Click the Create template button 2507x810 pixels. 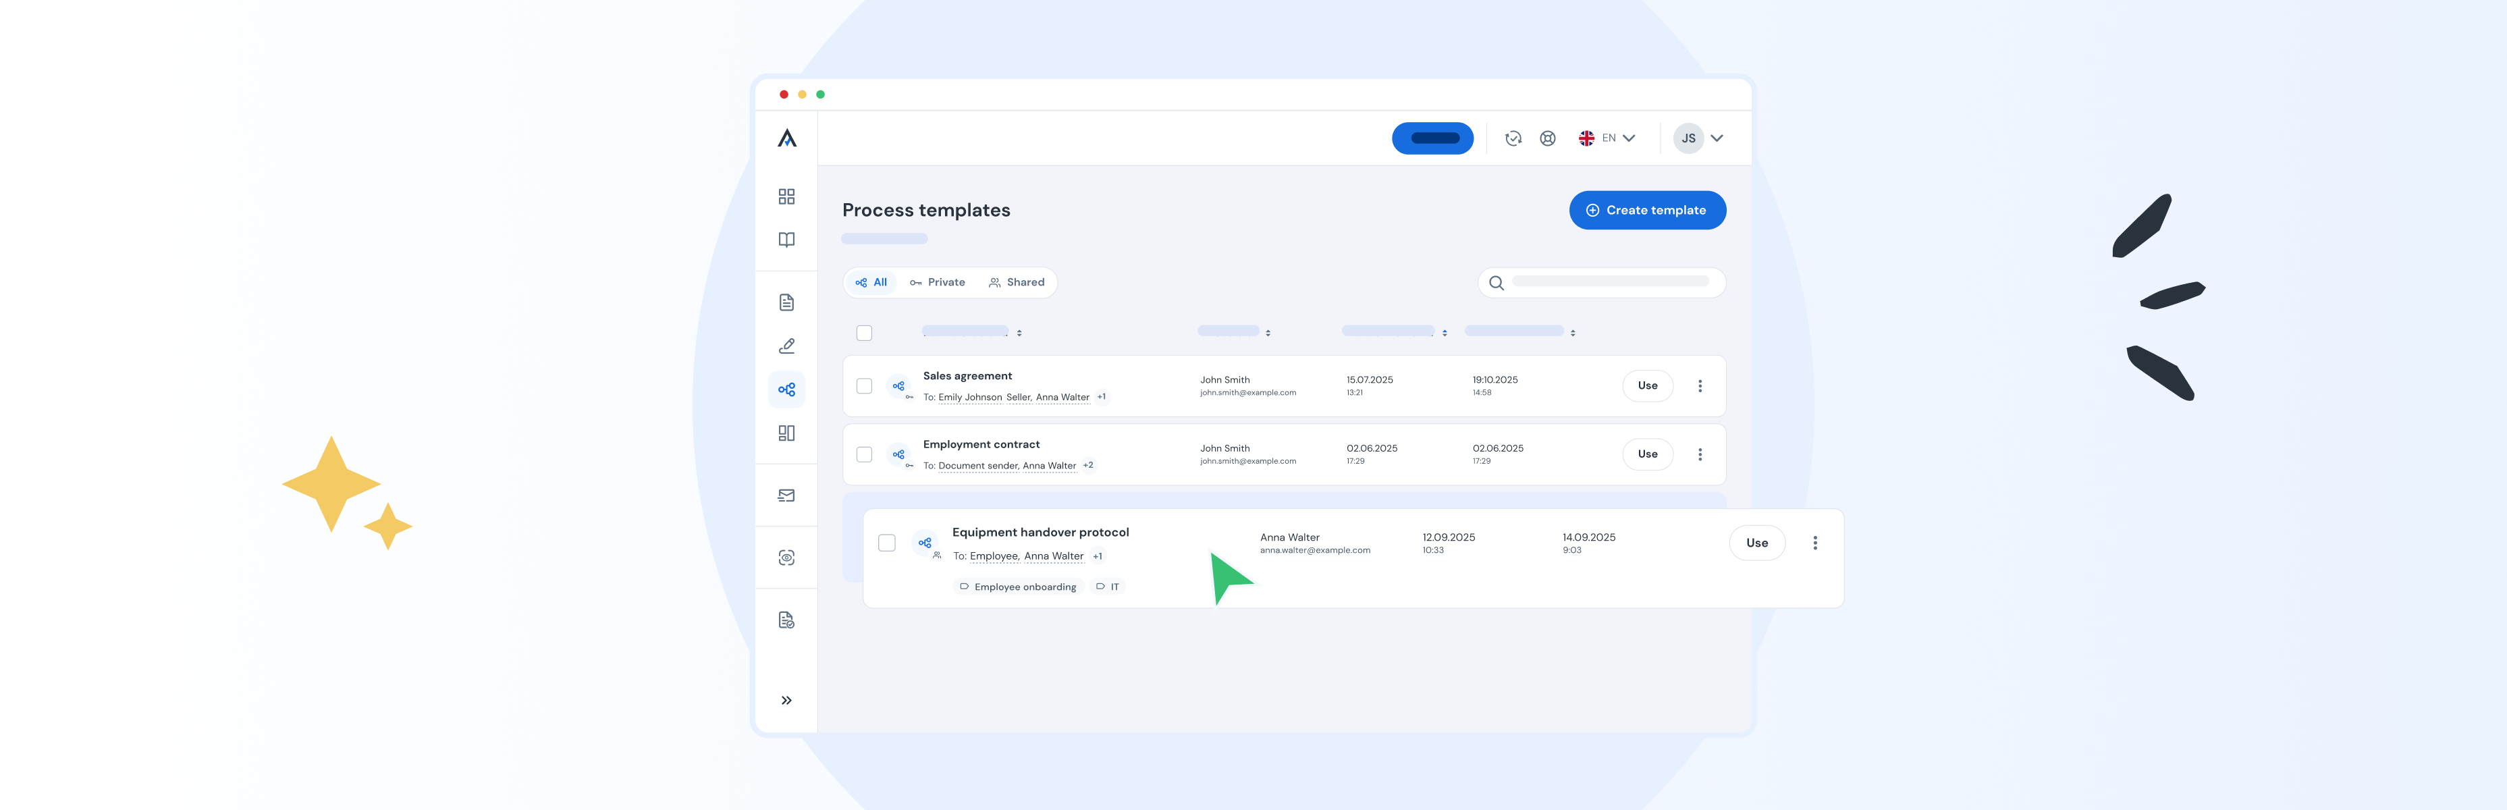[x=1646, y=211]
